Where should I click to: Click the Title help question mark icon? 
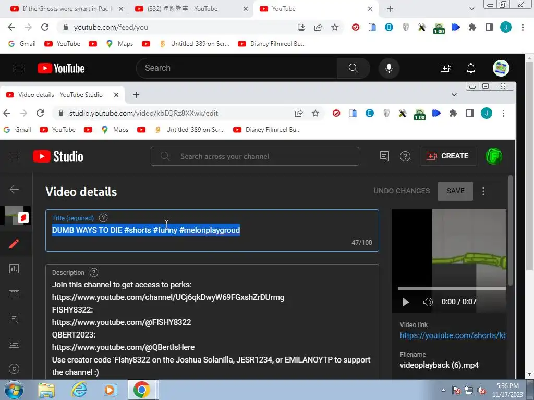tap(103, 218)
